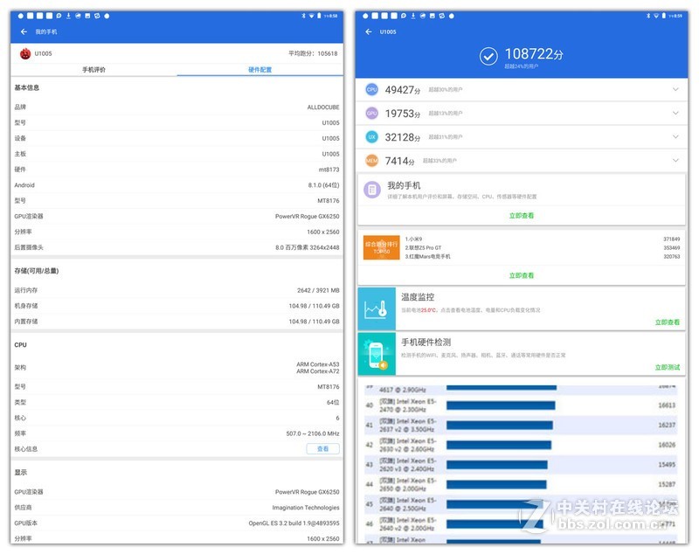This screenshot has height=554, width=699.
Task: Tap the MEM score badge icon
Action: (x=370, y=160)
